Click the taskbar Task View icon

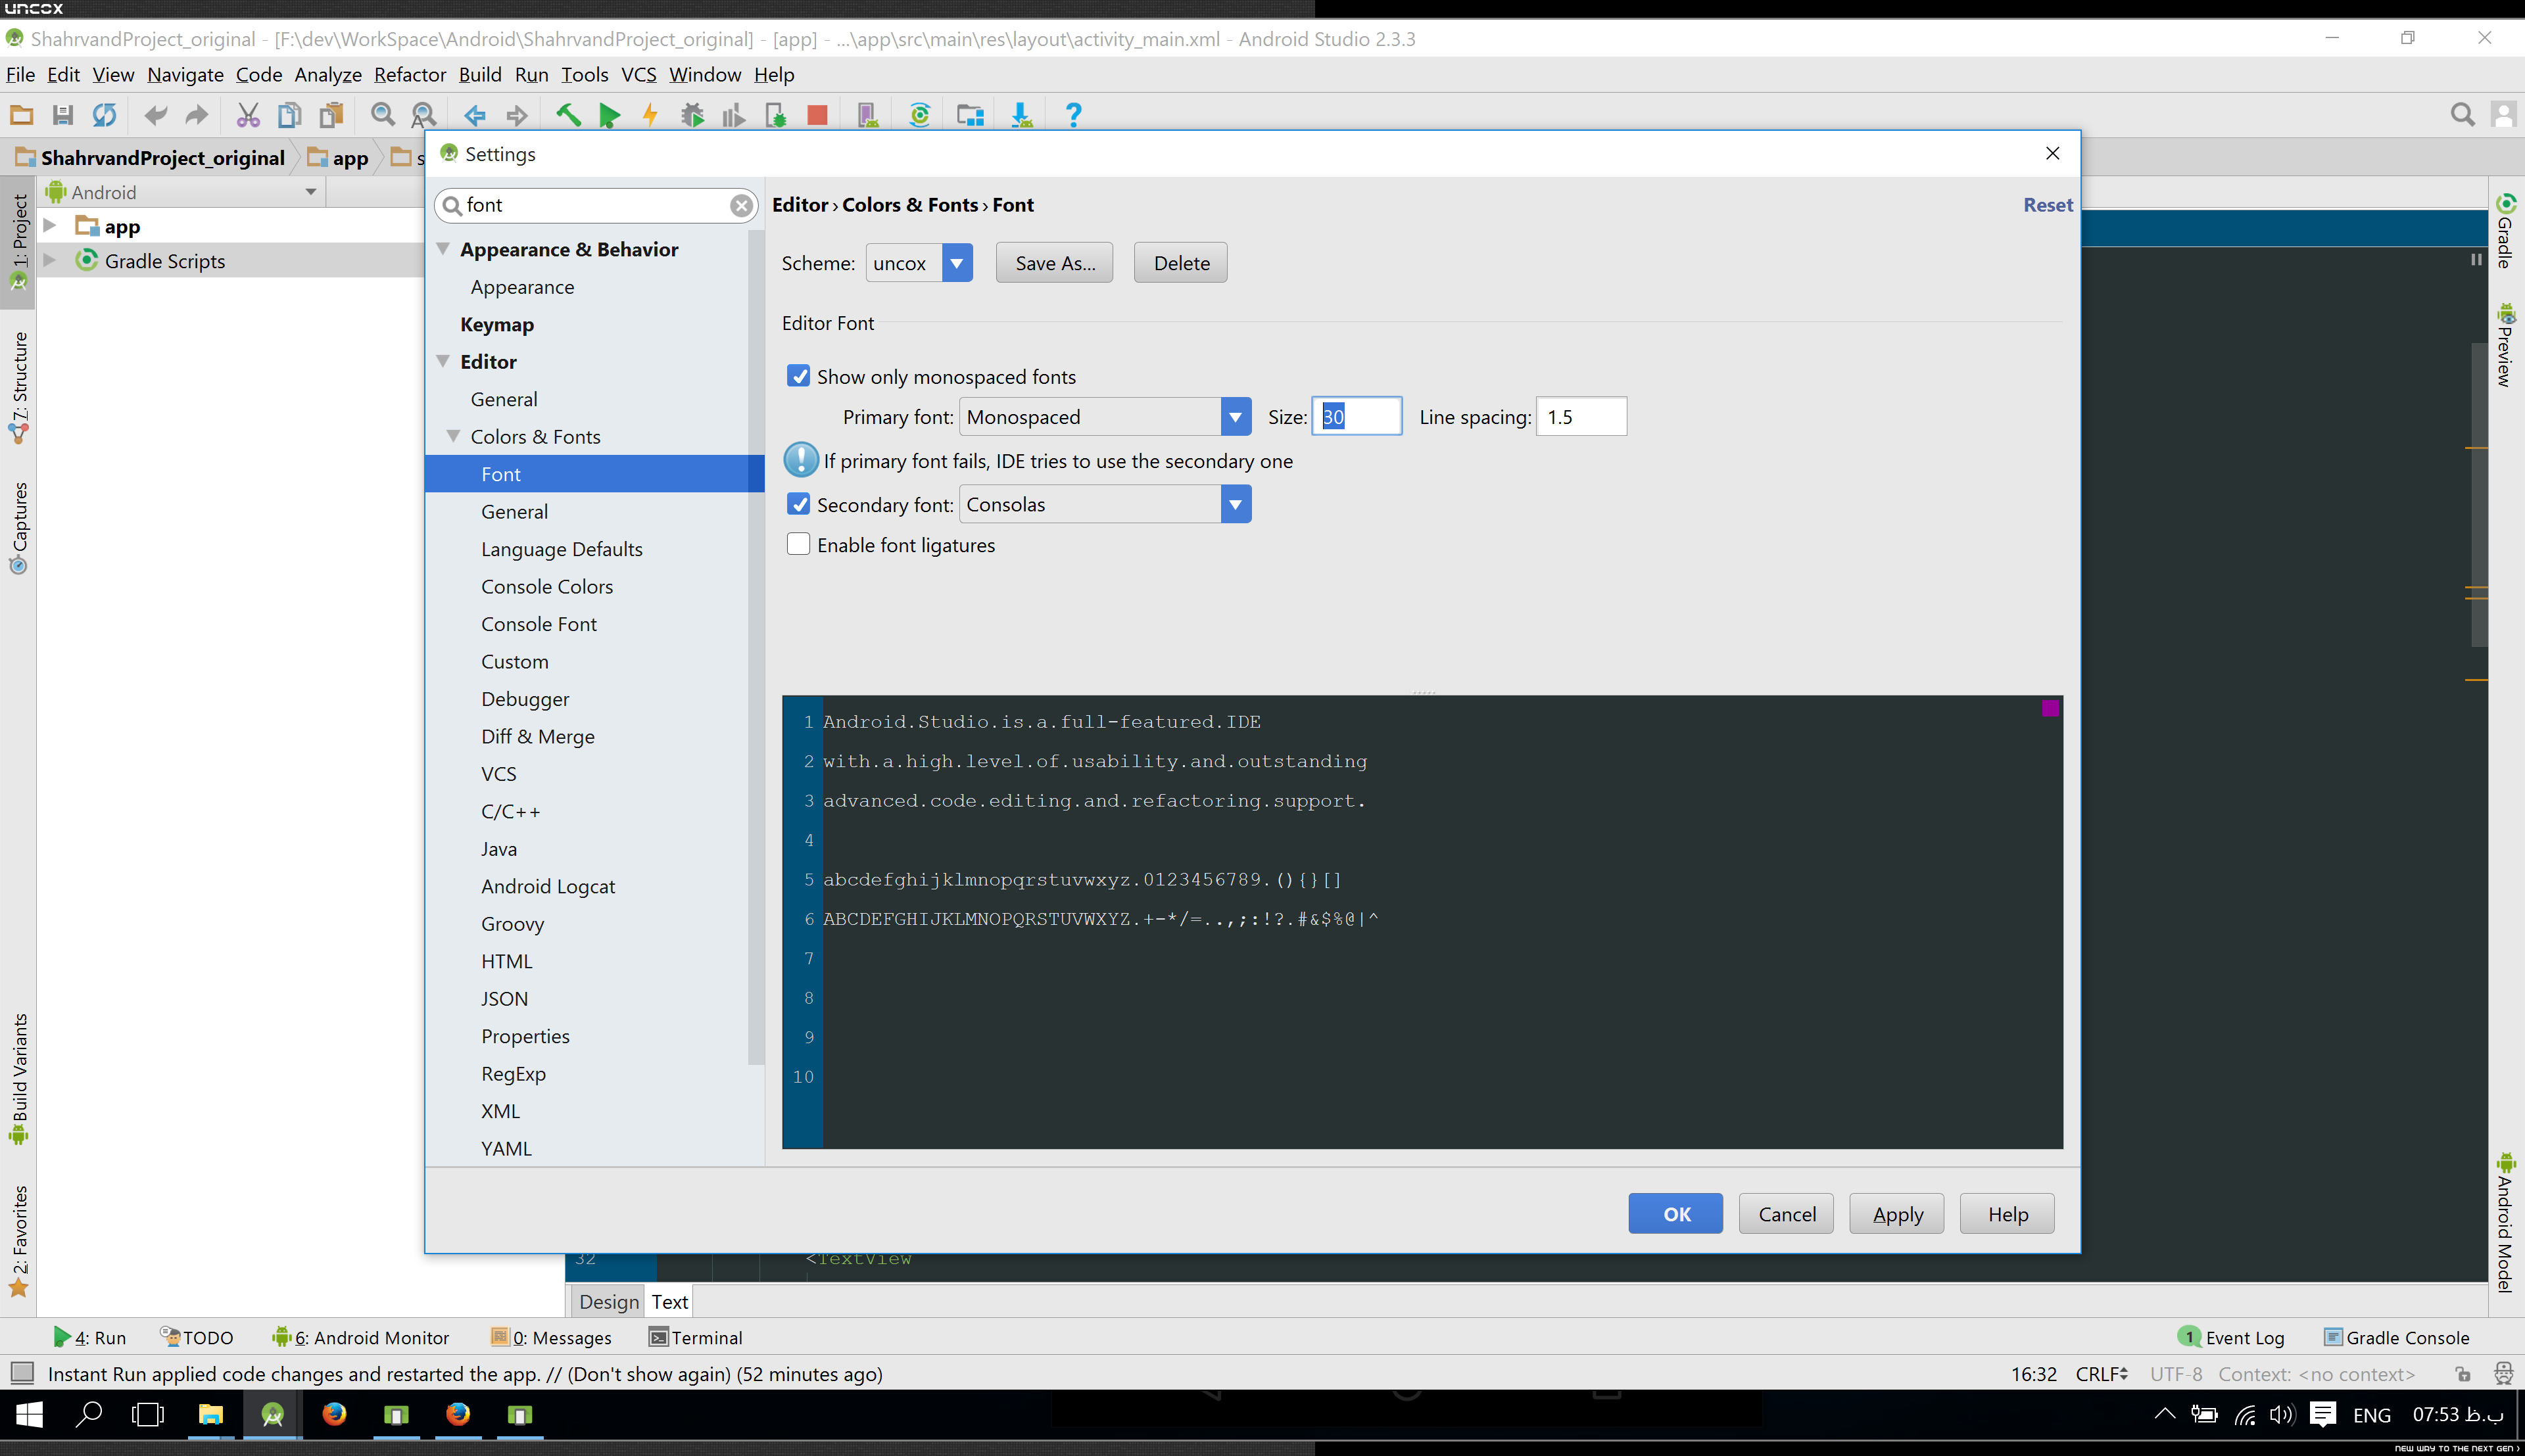pos(148,1415)
